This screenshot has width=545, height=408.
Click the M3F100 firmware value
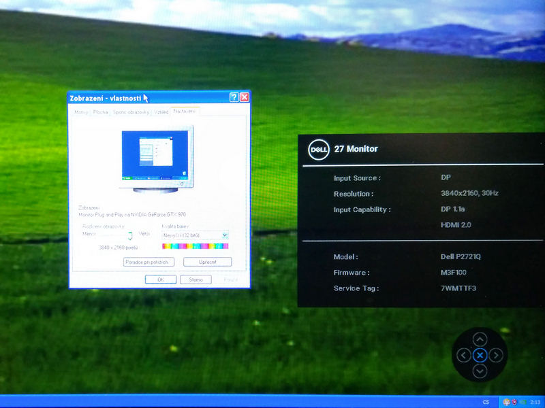click(454, 273)
